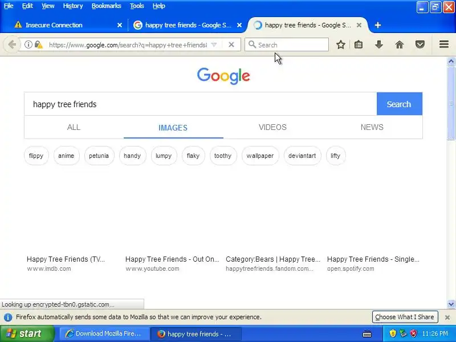Open the History menu
The width and height of the screenshot is (456, 342).
coord(73,6)
